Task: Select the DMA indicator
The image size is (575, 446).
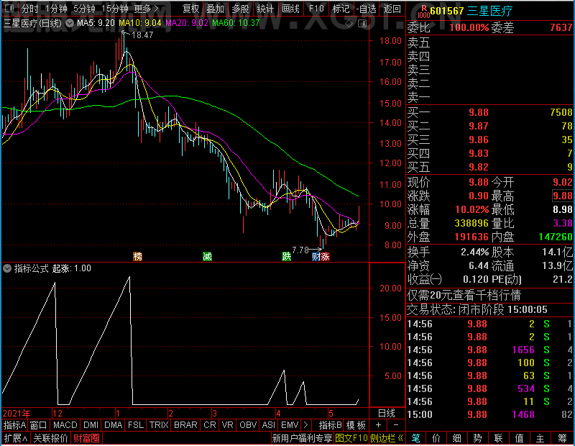Action: (114, 425)
